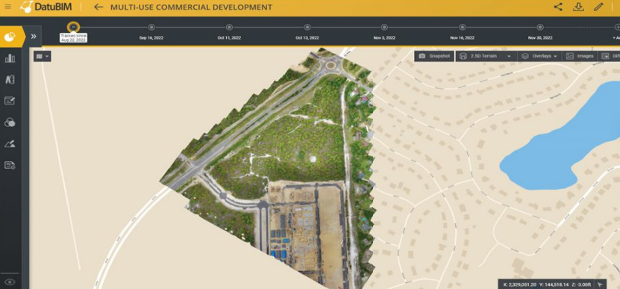
Task: Open the hamburger menu
Action: (x=8, y=7)
